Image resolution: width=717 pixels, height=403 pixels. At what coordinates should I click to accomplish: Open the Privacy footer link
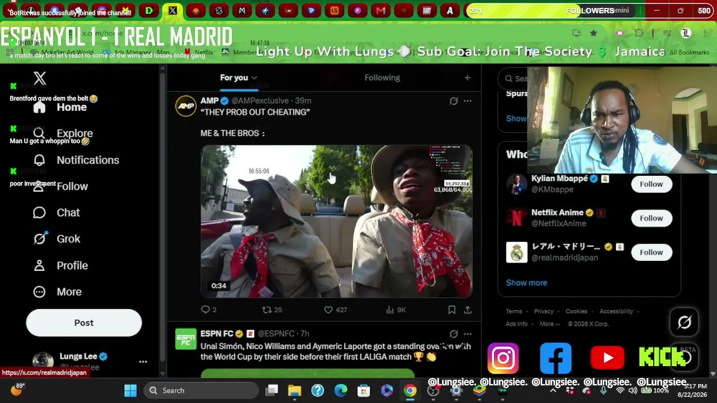pos(543,311)
